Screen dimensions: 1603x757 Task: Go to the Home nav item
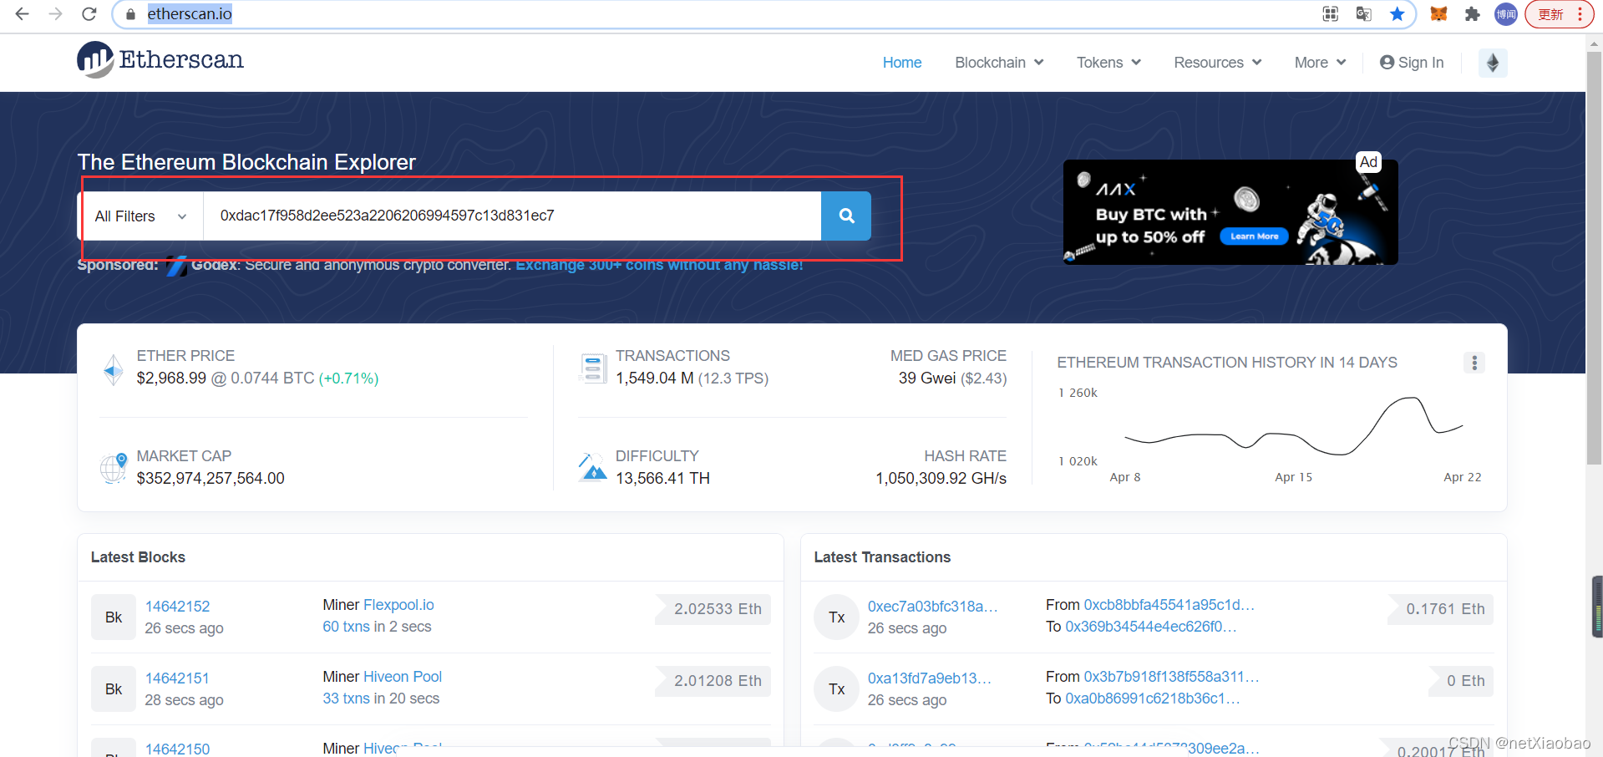tap(902, 63)
